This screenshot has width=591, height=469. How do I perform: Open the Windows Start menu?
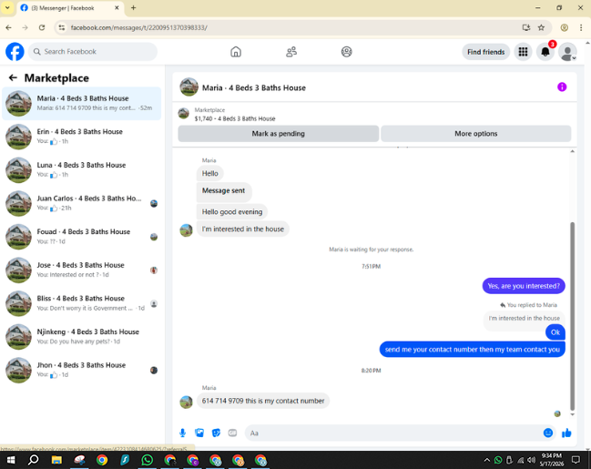coord(11,460)
